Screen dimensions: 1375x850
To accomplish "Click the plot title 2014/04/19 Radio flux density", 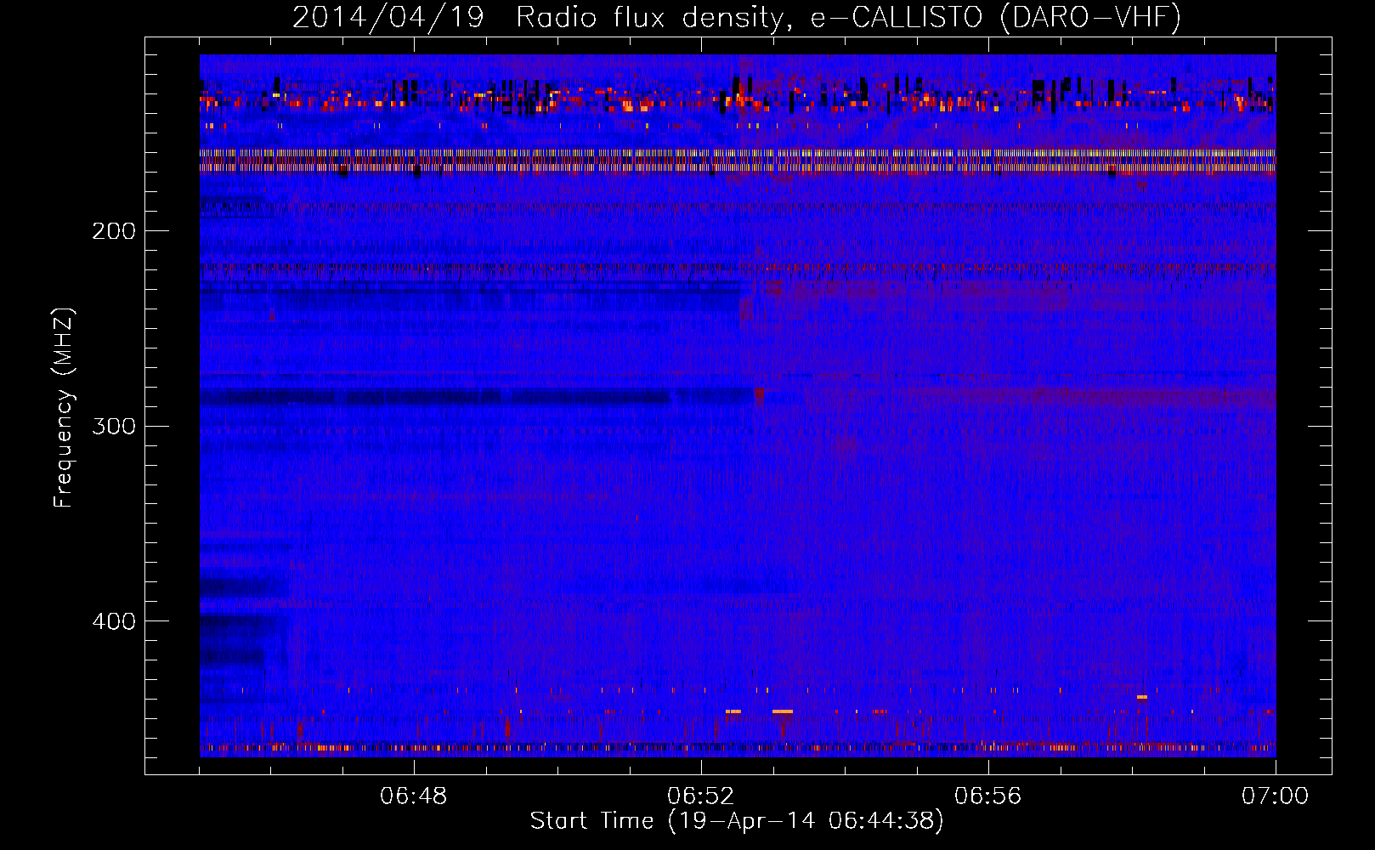I will click(736, 17).
